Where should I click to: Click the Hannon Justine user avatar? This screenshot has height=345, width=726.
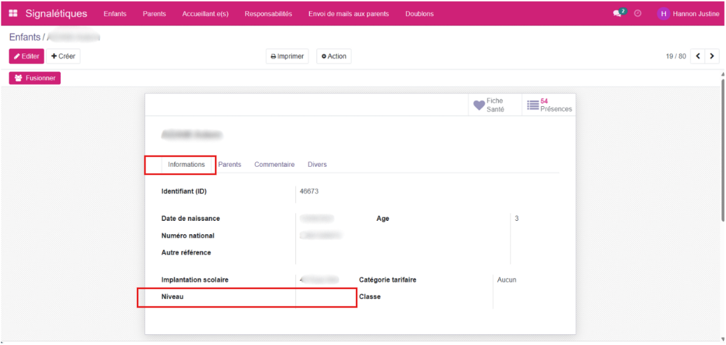[x=663, y=13]
